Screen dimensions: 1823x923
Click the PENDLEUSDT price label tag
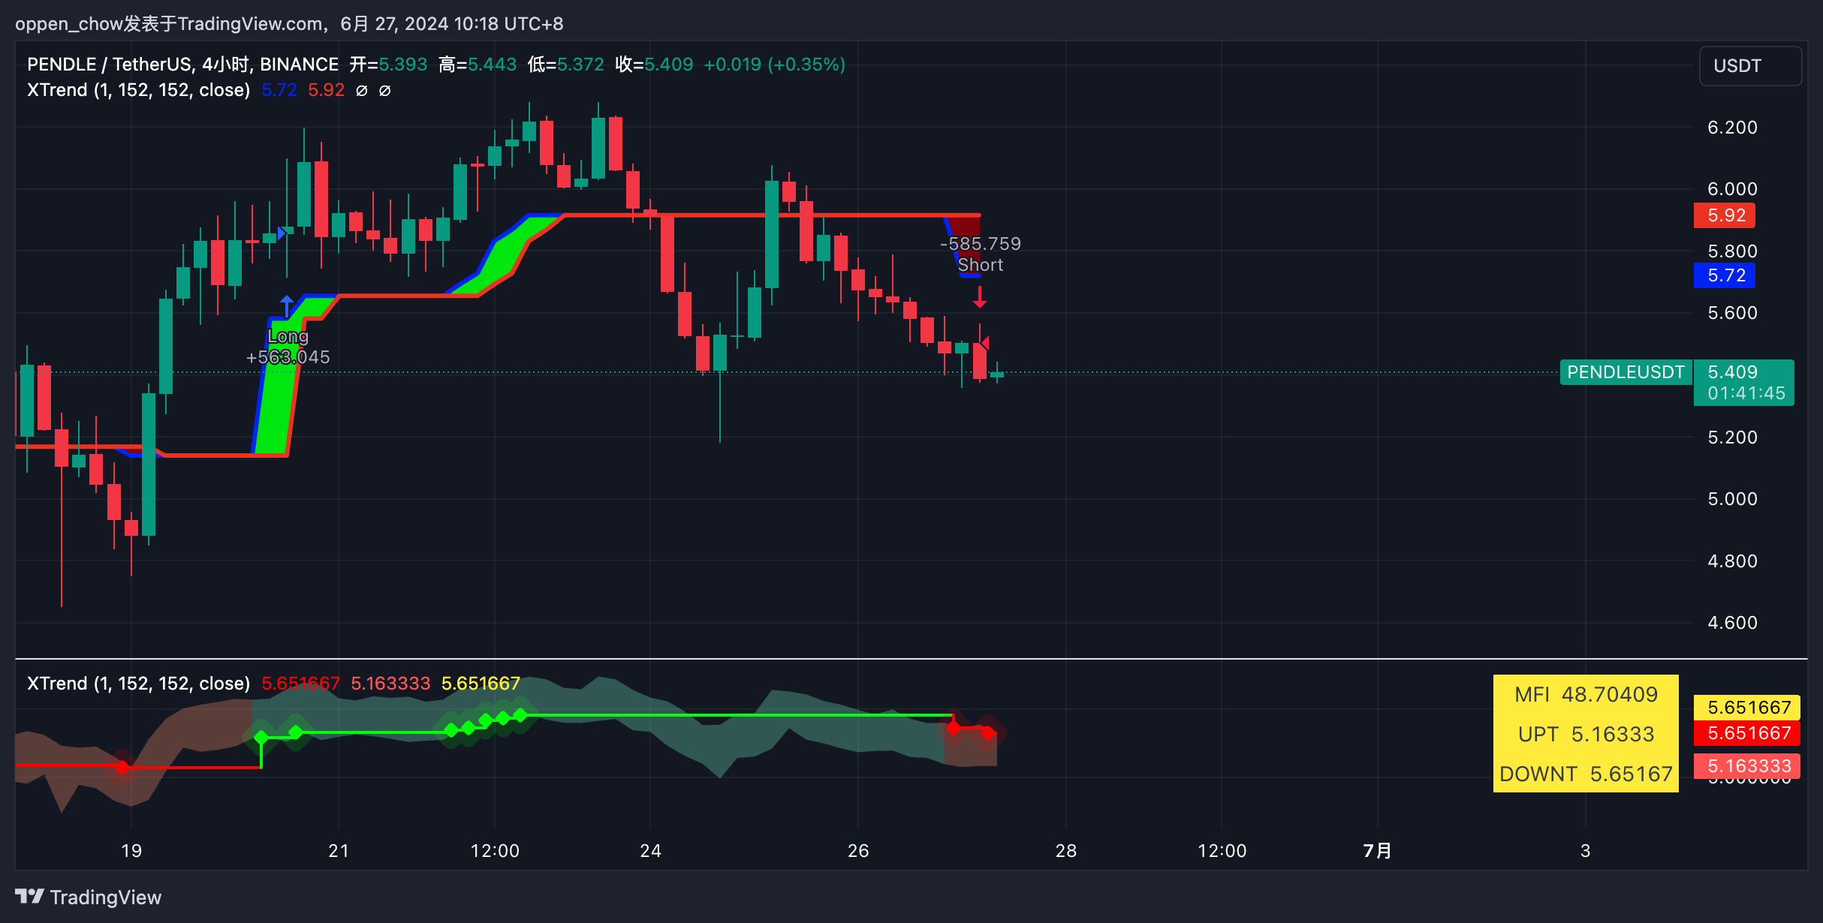[x=1626, y=372]
